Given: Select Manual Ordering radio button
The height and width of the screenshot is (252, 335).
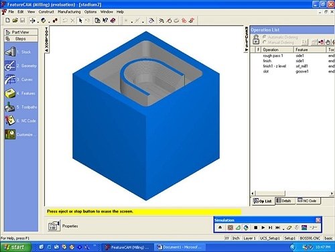Looking at the screenshot, I should [x=265, y=42].
